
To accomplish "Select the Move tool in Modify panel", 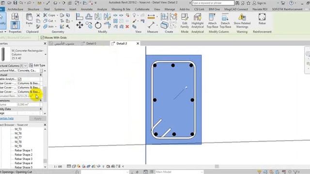I will click(x=79, y=25).
